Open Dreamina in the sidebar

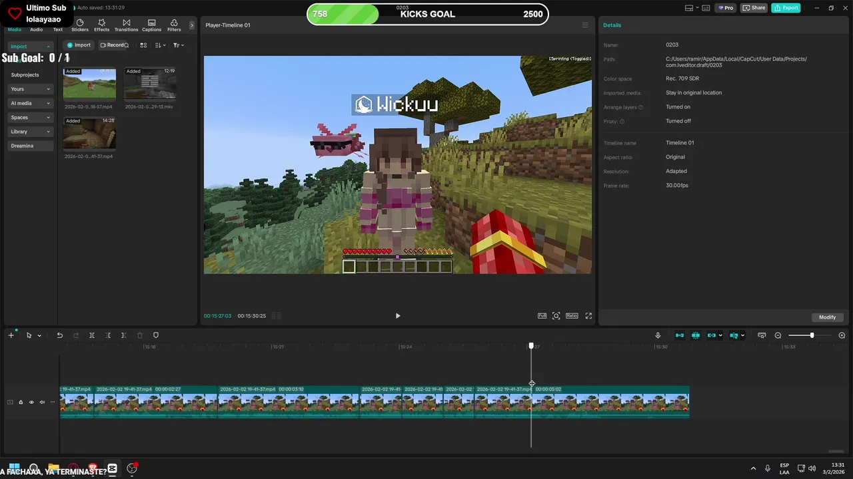(x=30, y=146)
